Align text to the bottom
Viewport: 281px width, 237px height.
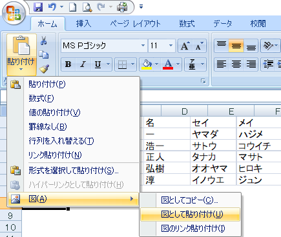tap(251, 46)
